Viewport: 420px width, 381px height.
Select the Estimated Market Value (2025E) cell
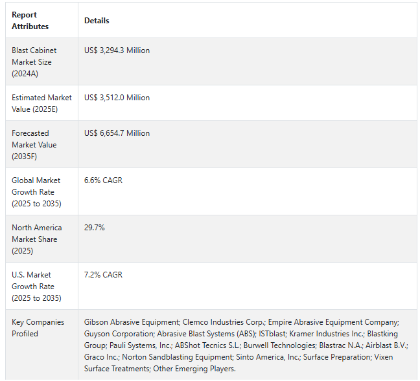coord(41,103)
